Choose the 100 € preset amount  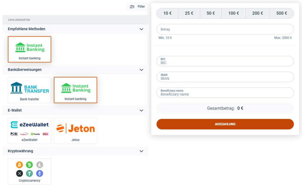[x=234, y=13]
